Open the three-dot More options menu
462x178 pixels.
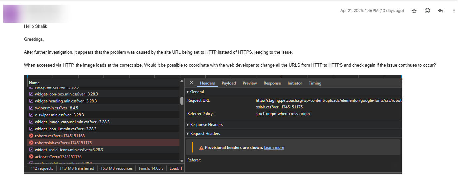click(x=454, y=11)
